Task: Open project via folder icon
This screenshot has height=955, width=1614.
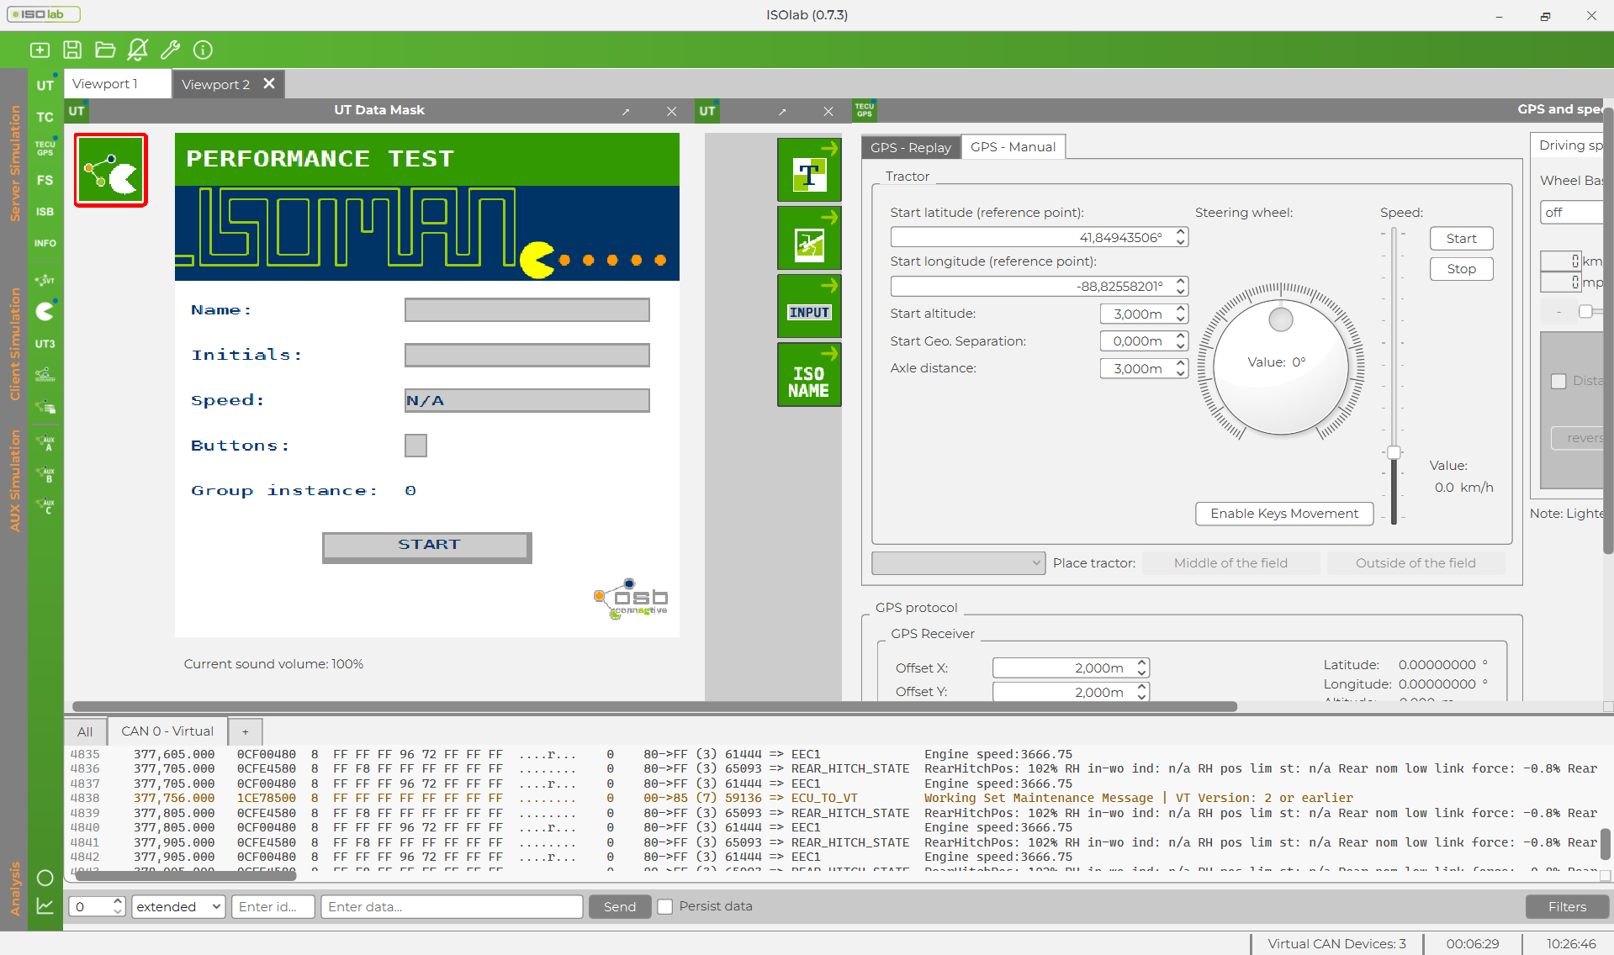Action: pos(105,50)
